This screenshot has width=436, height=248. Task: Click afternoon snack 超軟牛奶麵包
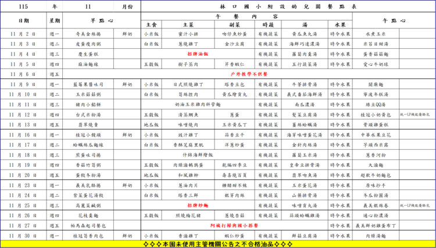tap(376, 175)
